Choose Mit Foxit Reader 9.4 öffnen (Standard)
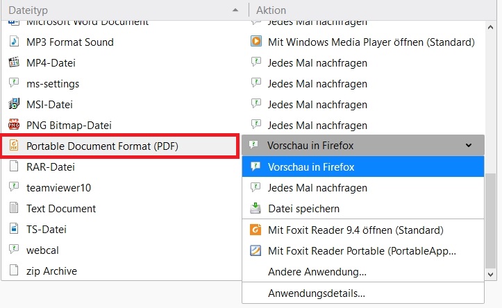The width and height of the screenshot is (502, 308). click(363, 230)
